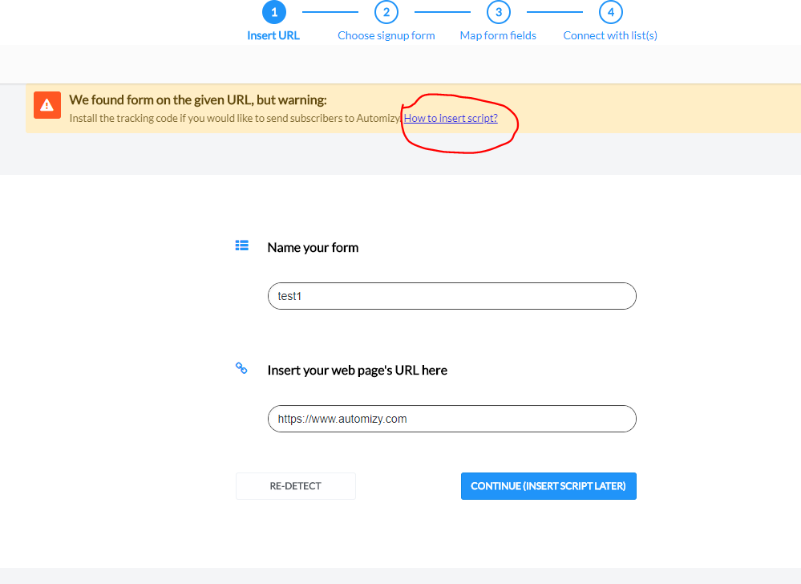This screenshot has width=801, height=584.
Task: Focus the web page URL input field
Action: pyautogui.click(x=452, y=419)
